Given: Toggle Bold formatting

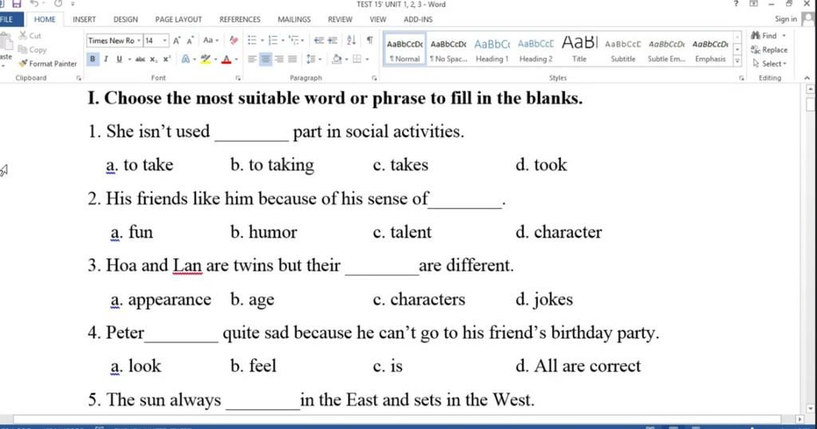Looking at the screenshot, I should click(93, 59).
